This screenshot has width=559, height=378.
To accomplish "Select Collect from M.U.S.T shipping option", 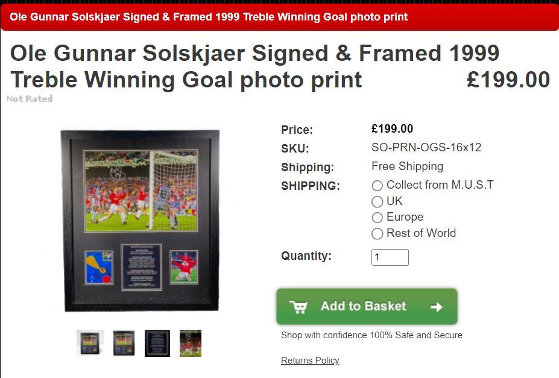I will tap(377, 186).
